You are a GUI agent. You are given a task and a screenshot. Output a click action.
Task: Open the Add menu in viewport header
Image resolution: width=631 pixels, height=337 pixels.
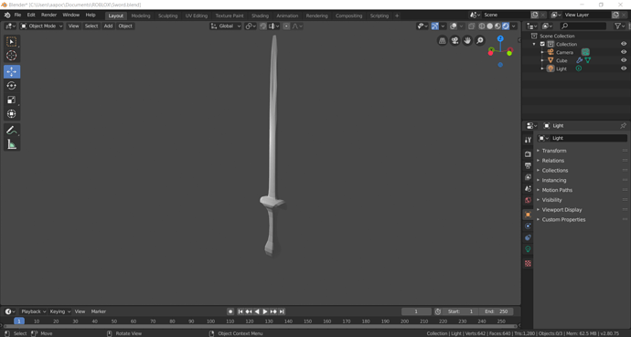[108, 26]
